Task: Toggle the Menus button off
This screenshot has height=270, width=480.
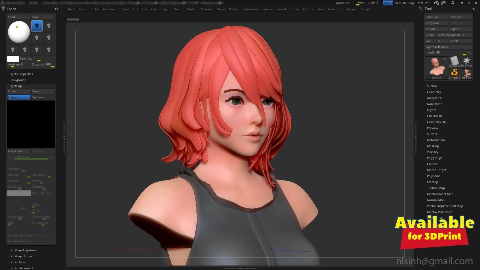Action: pos(388,3)
